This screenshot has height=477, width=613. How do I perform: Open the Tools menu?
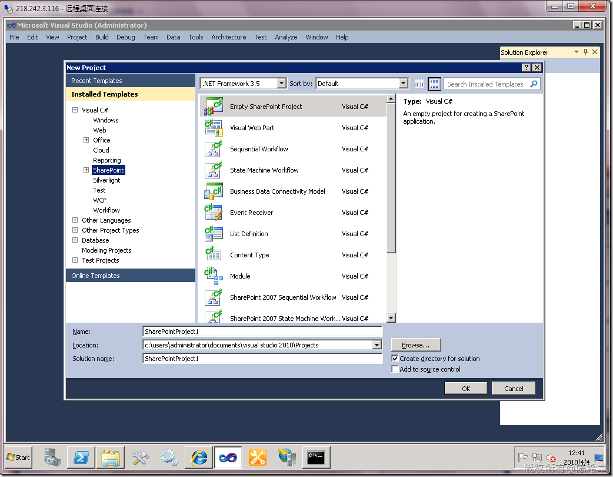click(196, 37)
